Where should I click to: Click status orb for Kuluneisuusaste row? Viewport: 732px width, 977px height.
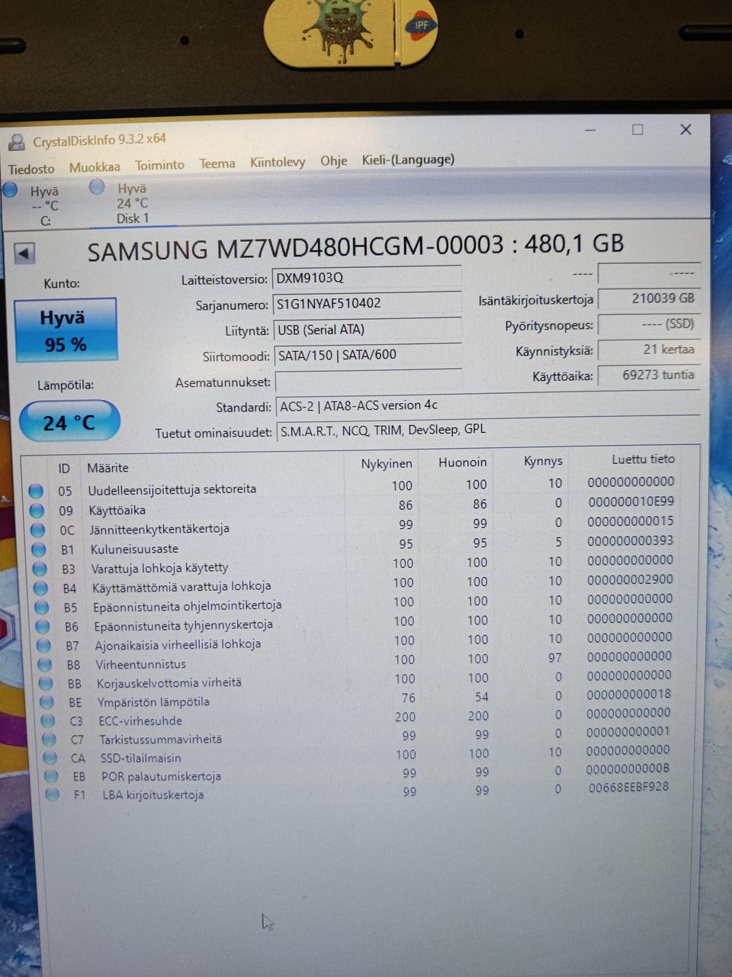(x=38, y=549)
